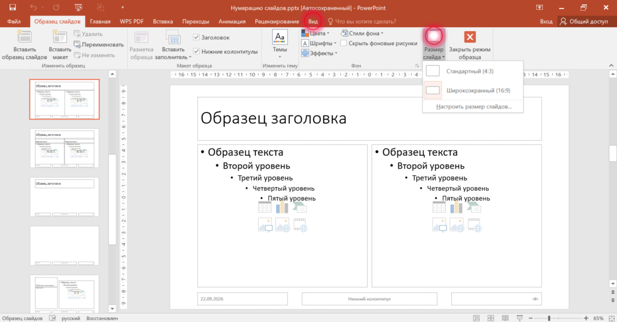Switch to the Вставка tab

163,21
